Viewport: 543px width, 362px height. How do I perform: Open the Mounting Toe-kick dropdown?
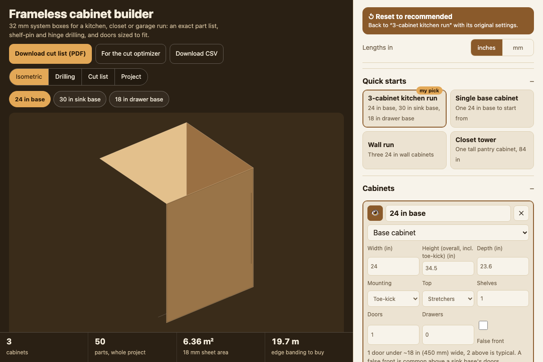point(393,299)
